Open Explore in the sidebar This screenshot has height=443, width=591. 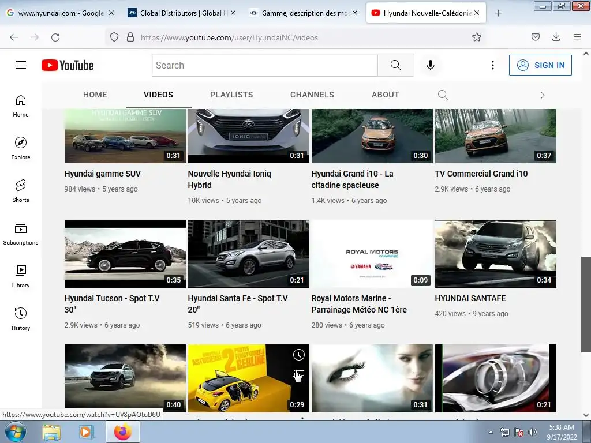point(21,148)
